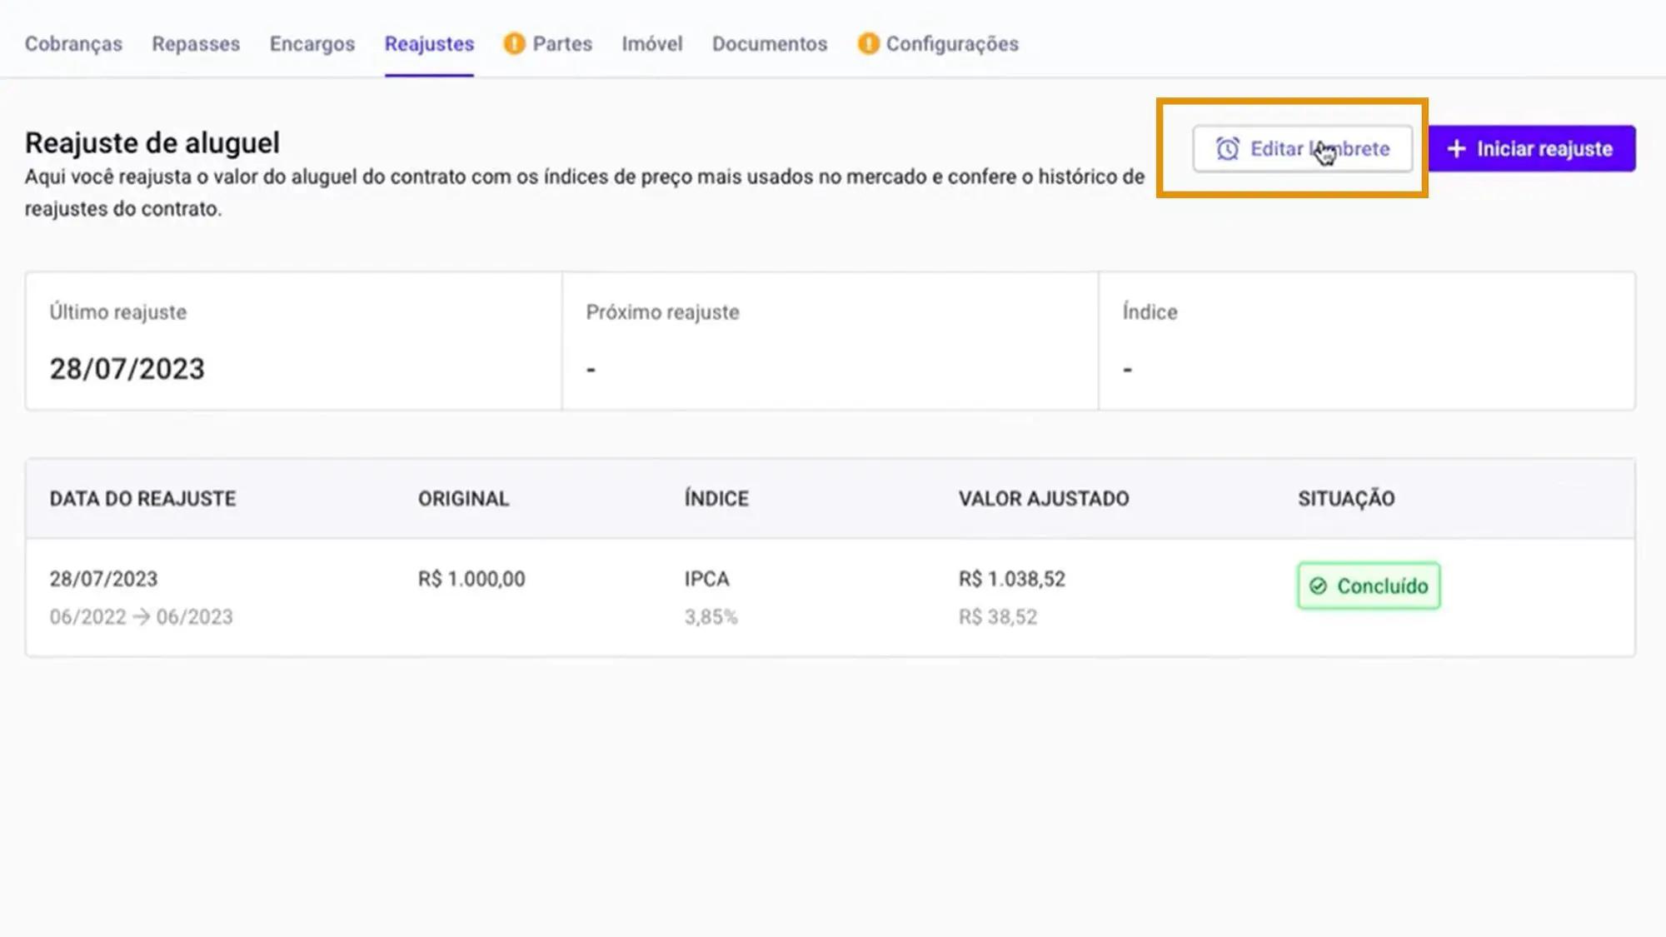Click the 28/07/2023 date in the table row

103,578
